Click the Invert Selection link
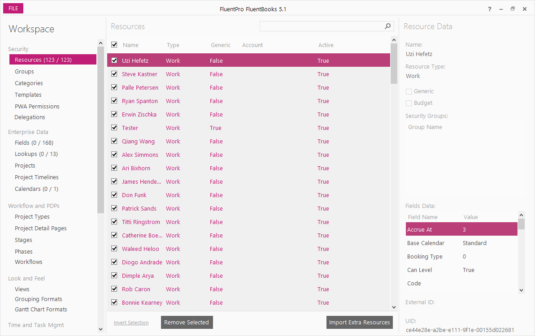The image size is (535, 336). [131, 323]
